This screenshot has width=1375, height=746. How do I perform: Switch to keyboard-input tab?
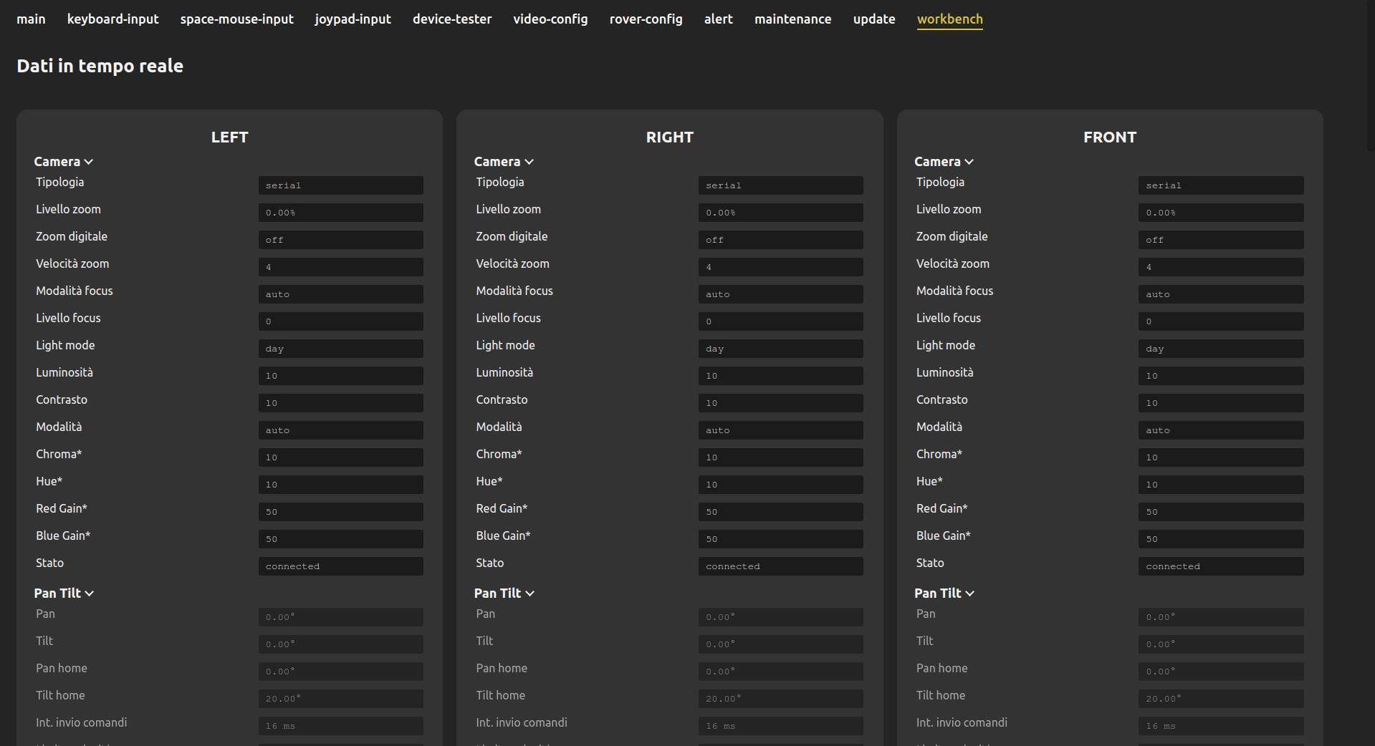point(112,19)
